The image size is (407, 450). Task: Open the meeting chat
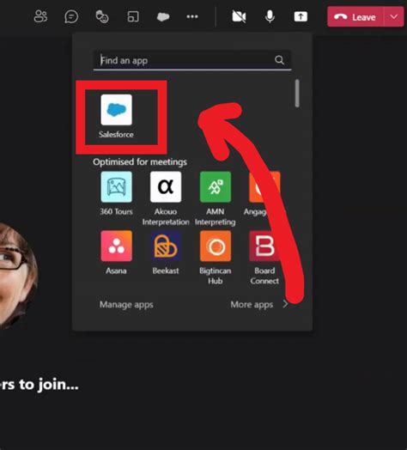tap(71, 16)
